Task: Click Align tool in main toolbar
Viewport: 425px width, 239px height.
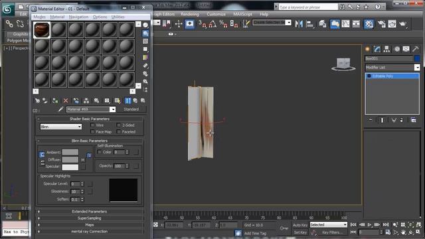Action: (x=310, y=24)
